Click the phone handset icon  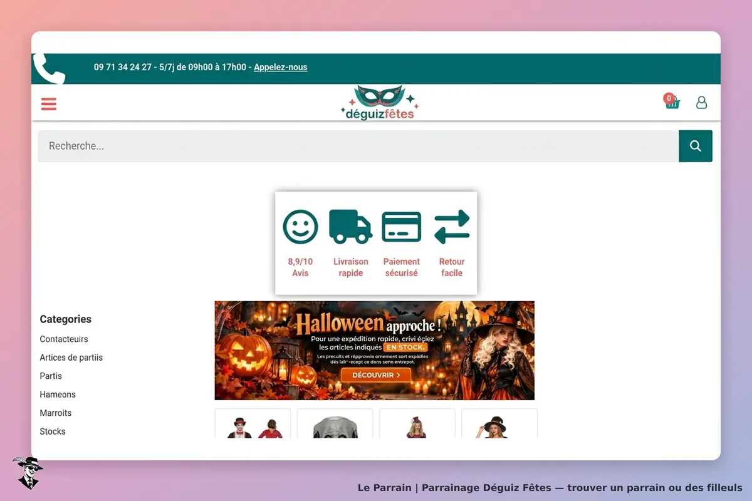49,68
